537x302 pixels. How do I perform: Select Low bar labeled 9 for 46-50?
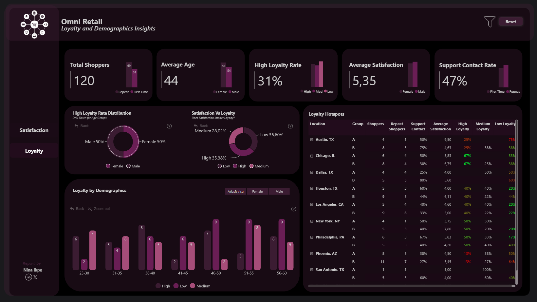(x=216, y=245)
